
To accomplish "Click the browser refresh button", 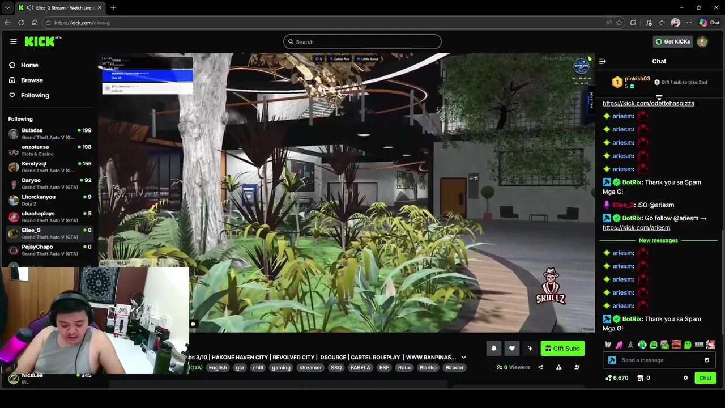I will [x=21, y=23].
